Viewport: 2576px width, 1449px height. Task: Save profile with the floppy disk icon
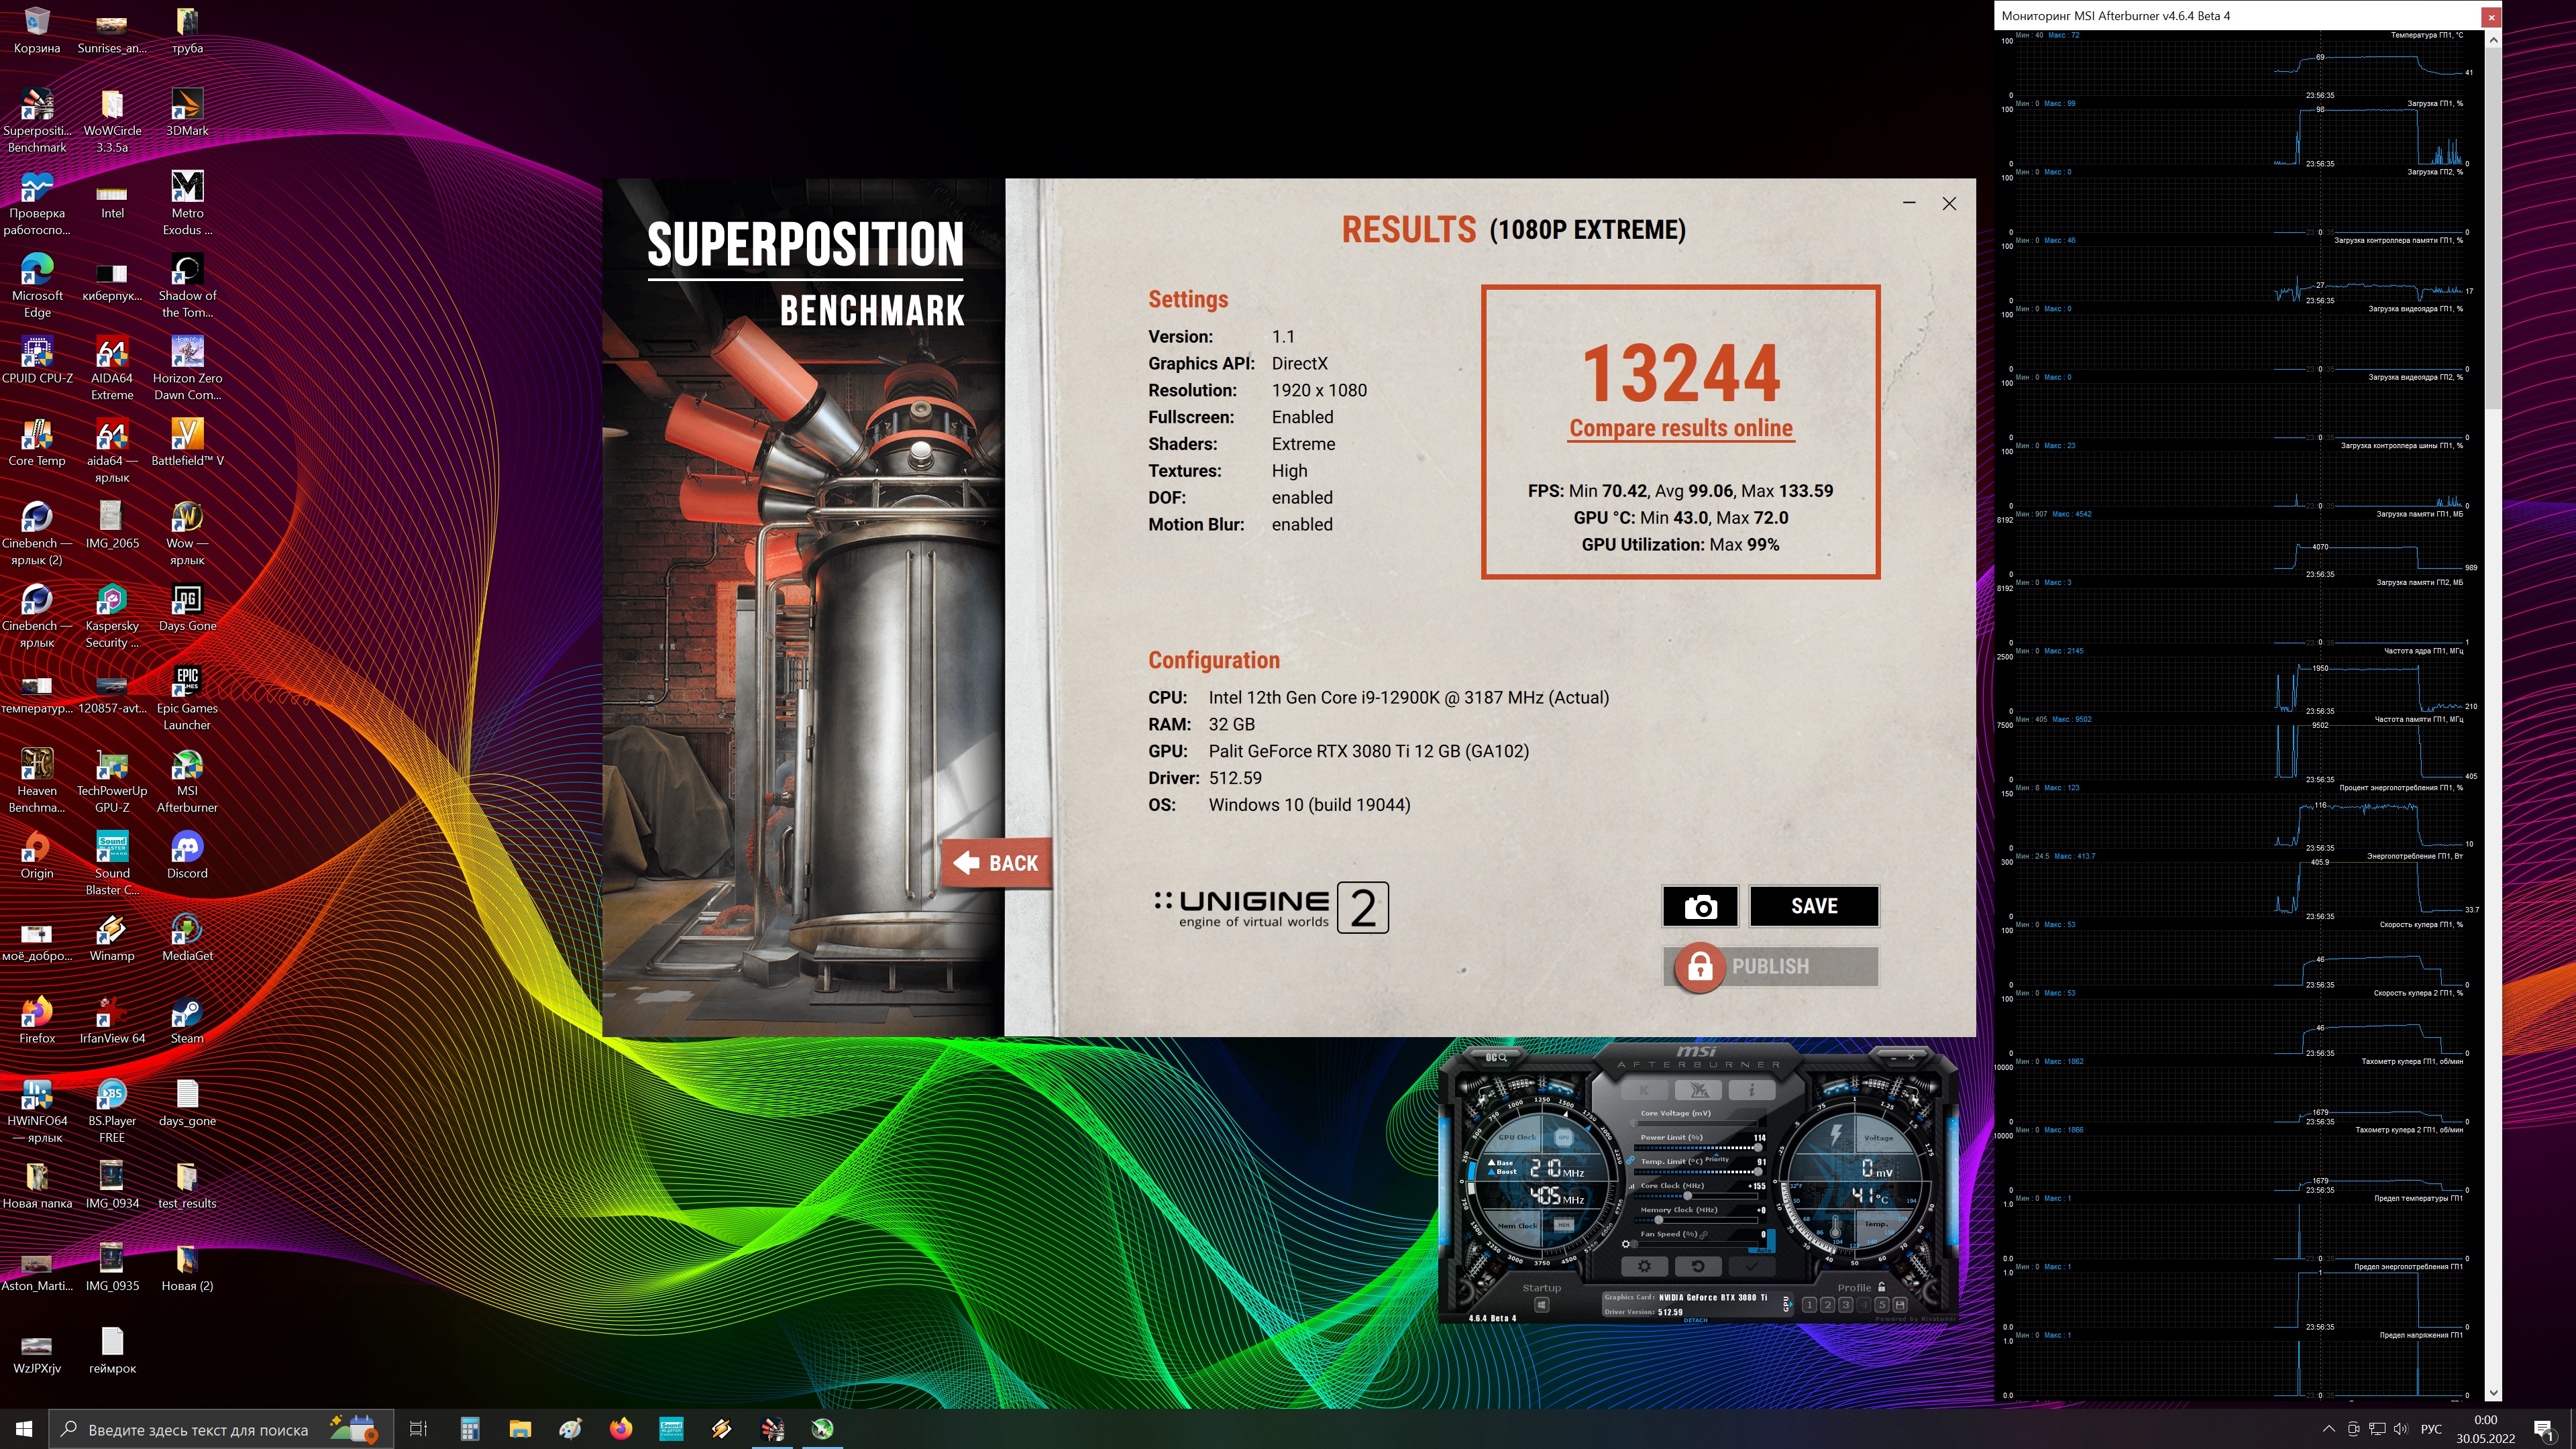pos(1900,1305)
